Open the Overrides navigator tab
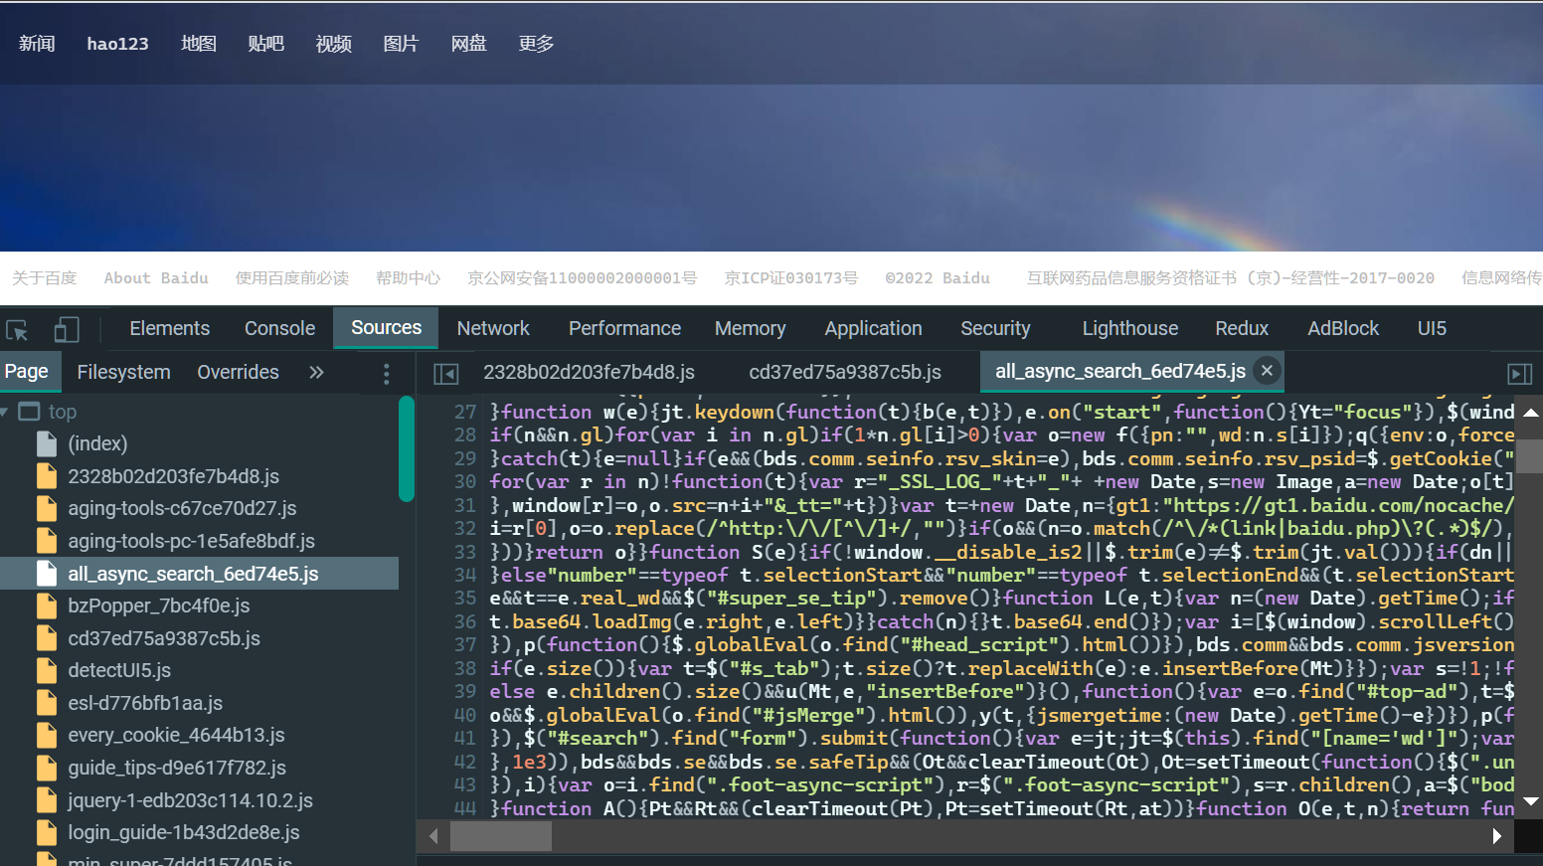Viewport: 1543px width, 866px height. click(x=238, y=372)
